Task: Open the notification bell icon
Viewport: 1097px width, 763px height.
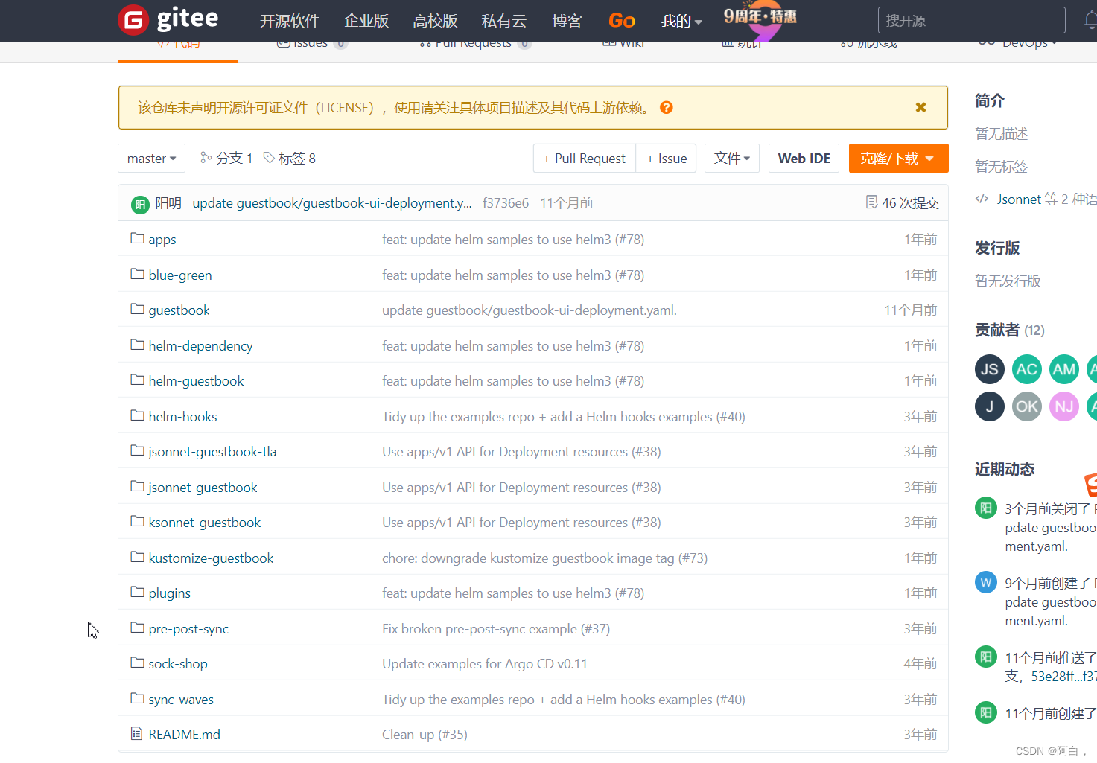Action: pos(1090,21)
